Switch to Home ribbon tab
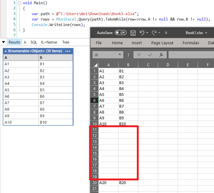214x193 pixels. tap(117, 43)
